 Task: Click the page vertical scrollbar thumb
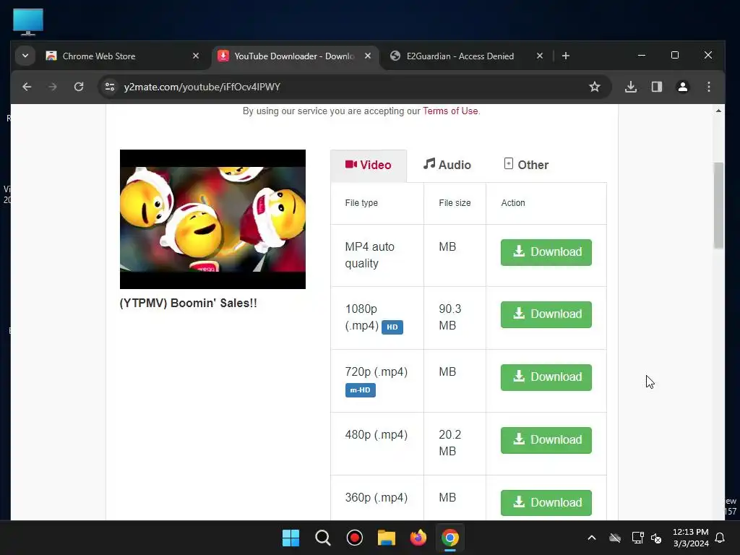click(x=718, y=205)
